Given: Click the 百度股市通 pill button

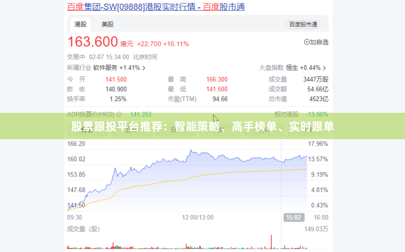Looking at the screenshot, I should 303,25.
